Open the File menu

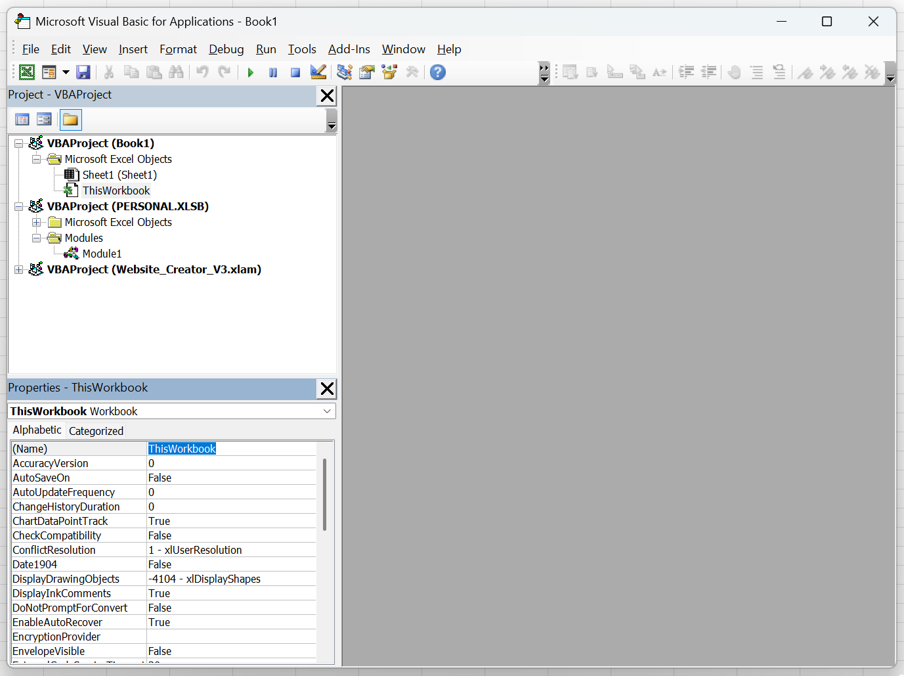[x=31, y=49]
